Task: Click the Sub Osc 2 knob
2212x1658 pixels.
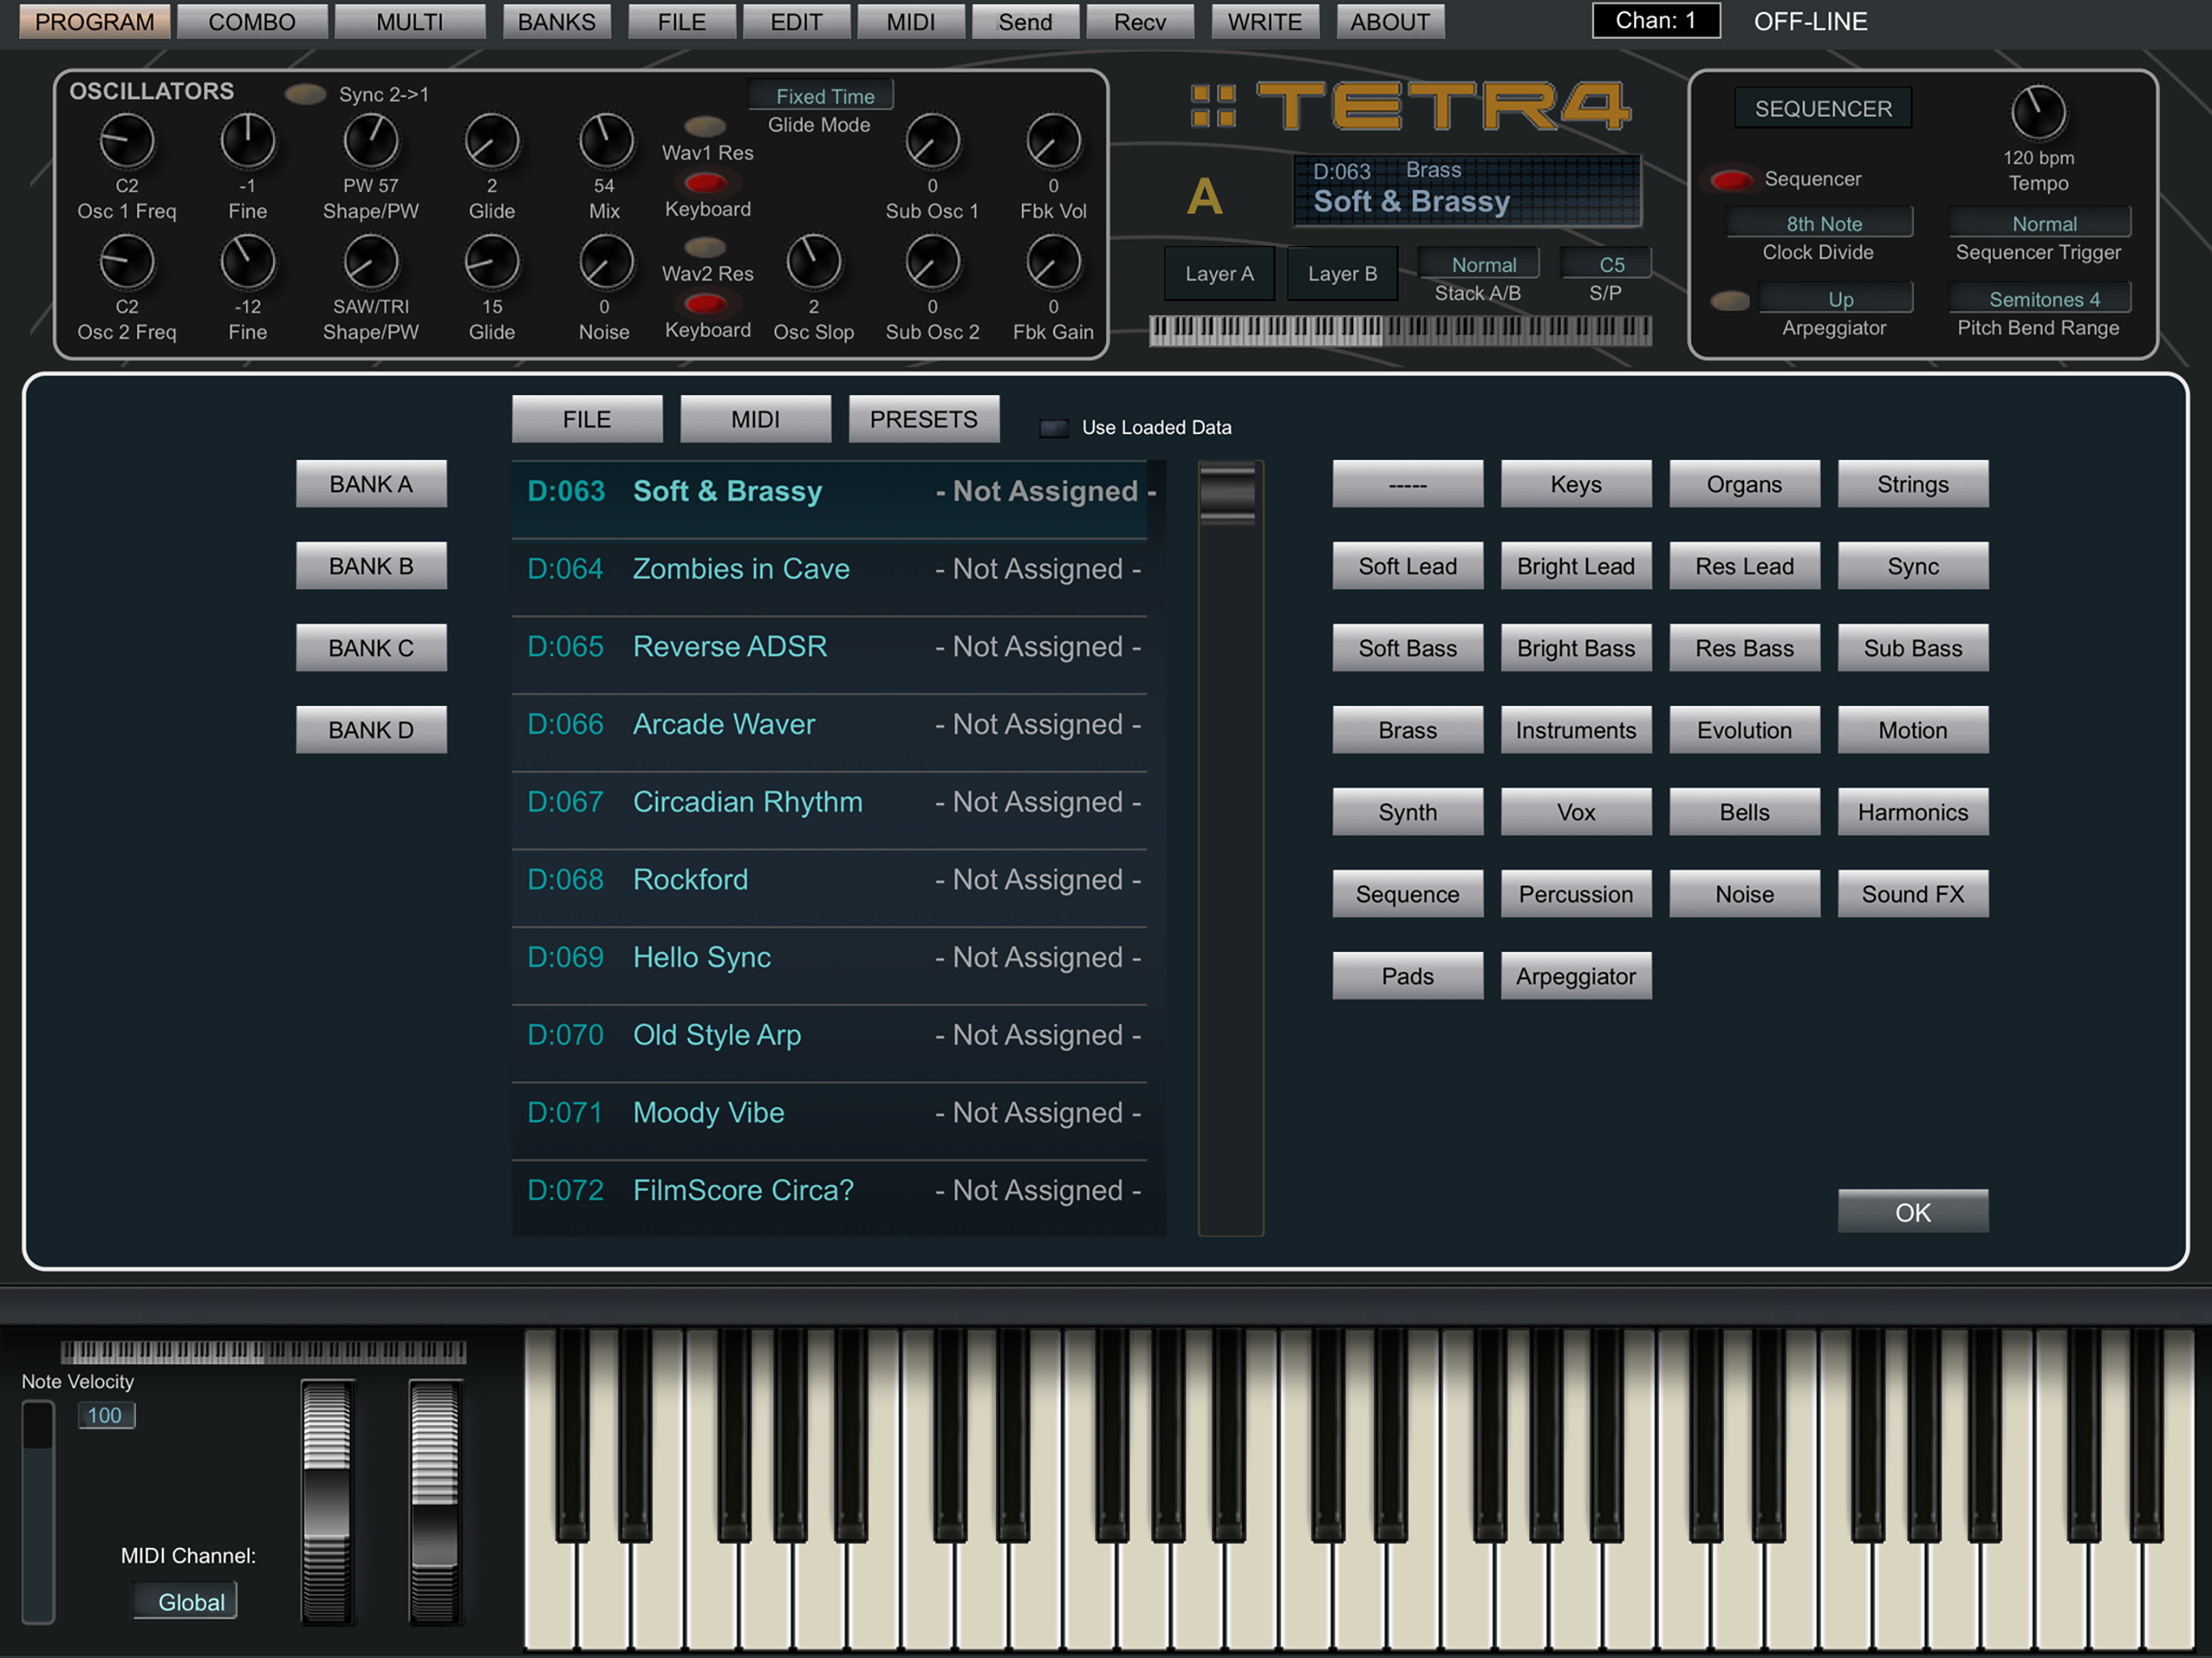Action: tap(932, 263)
